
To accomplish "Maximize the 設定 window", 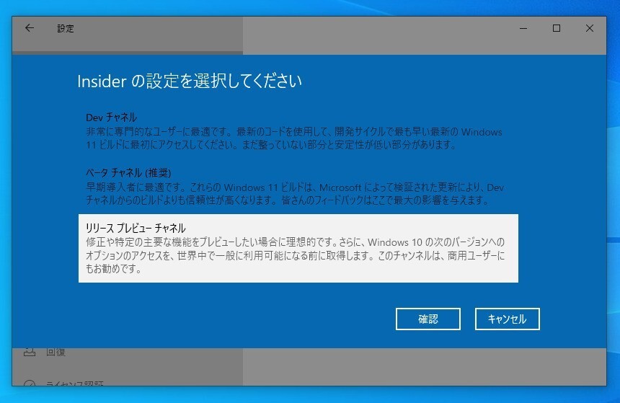I will (x=557, y=28).
